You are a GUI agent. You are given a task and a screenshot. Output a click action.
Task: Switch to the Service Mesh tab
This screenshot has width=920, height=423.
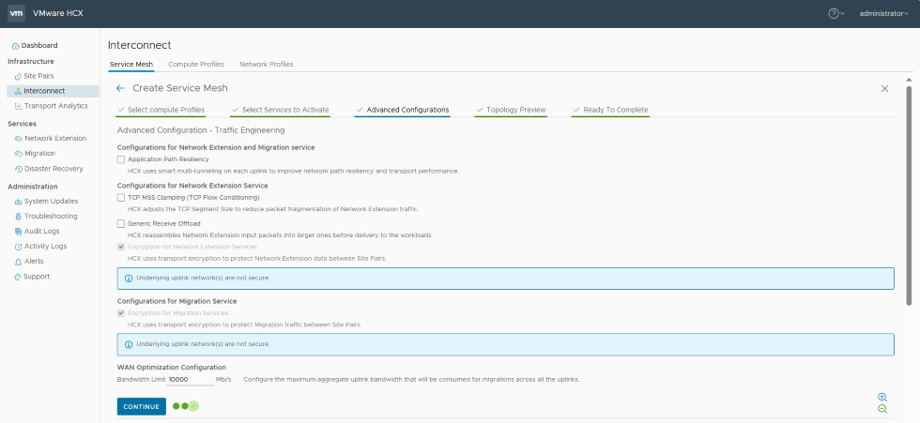coord(131,65)
